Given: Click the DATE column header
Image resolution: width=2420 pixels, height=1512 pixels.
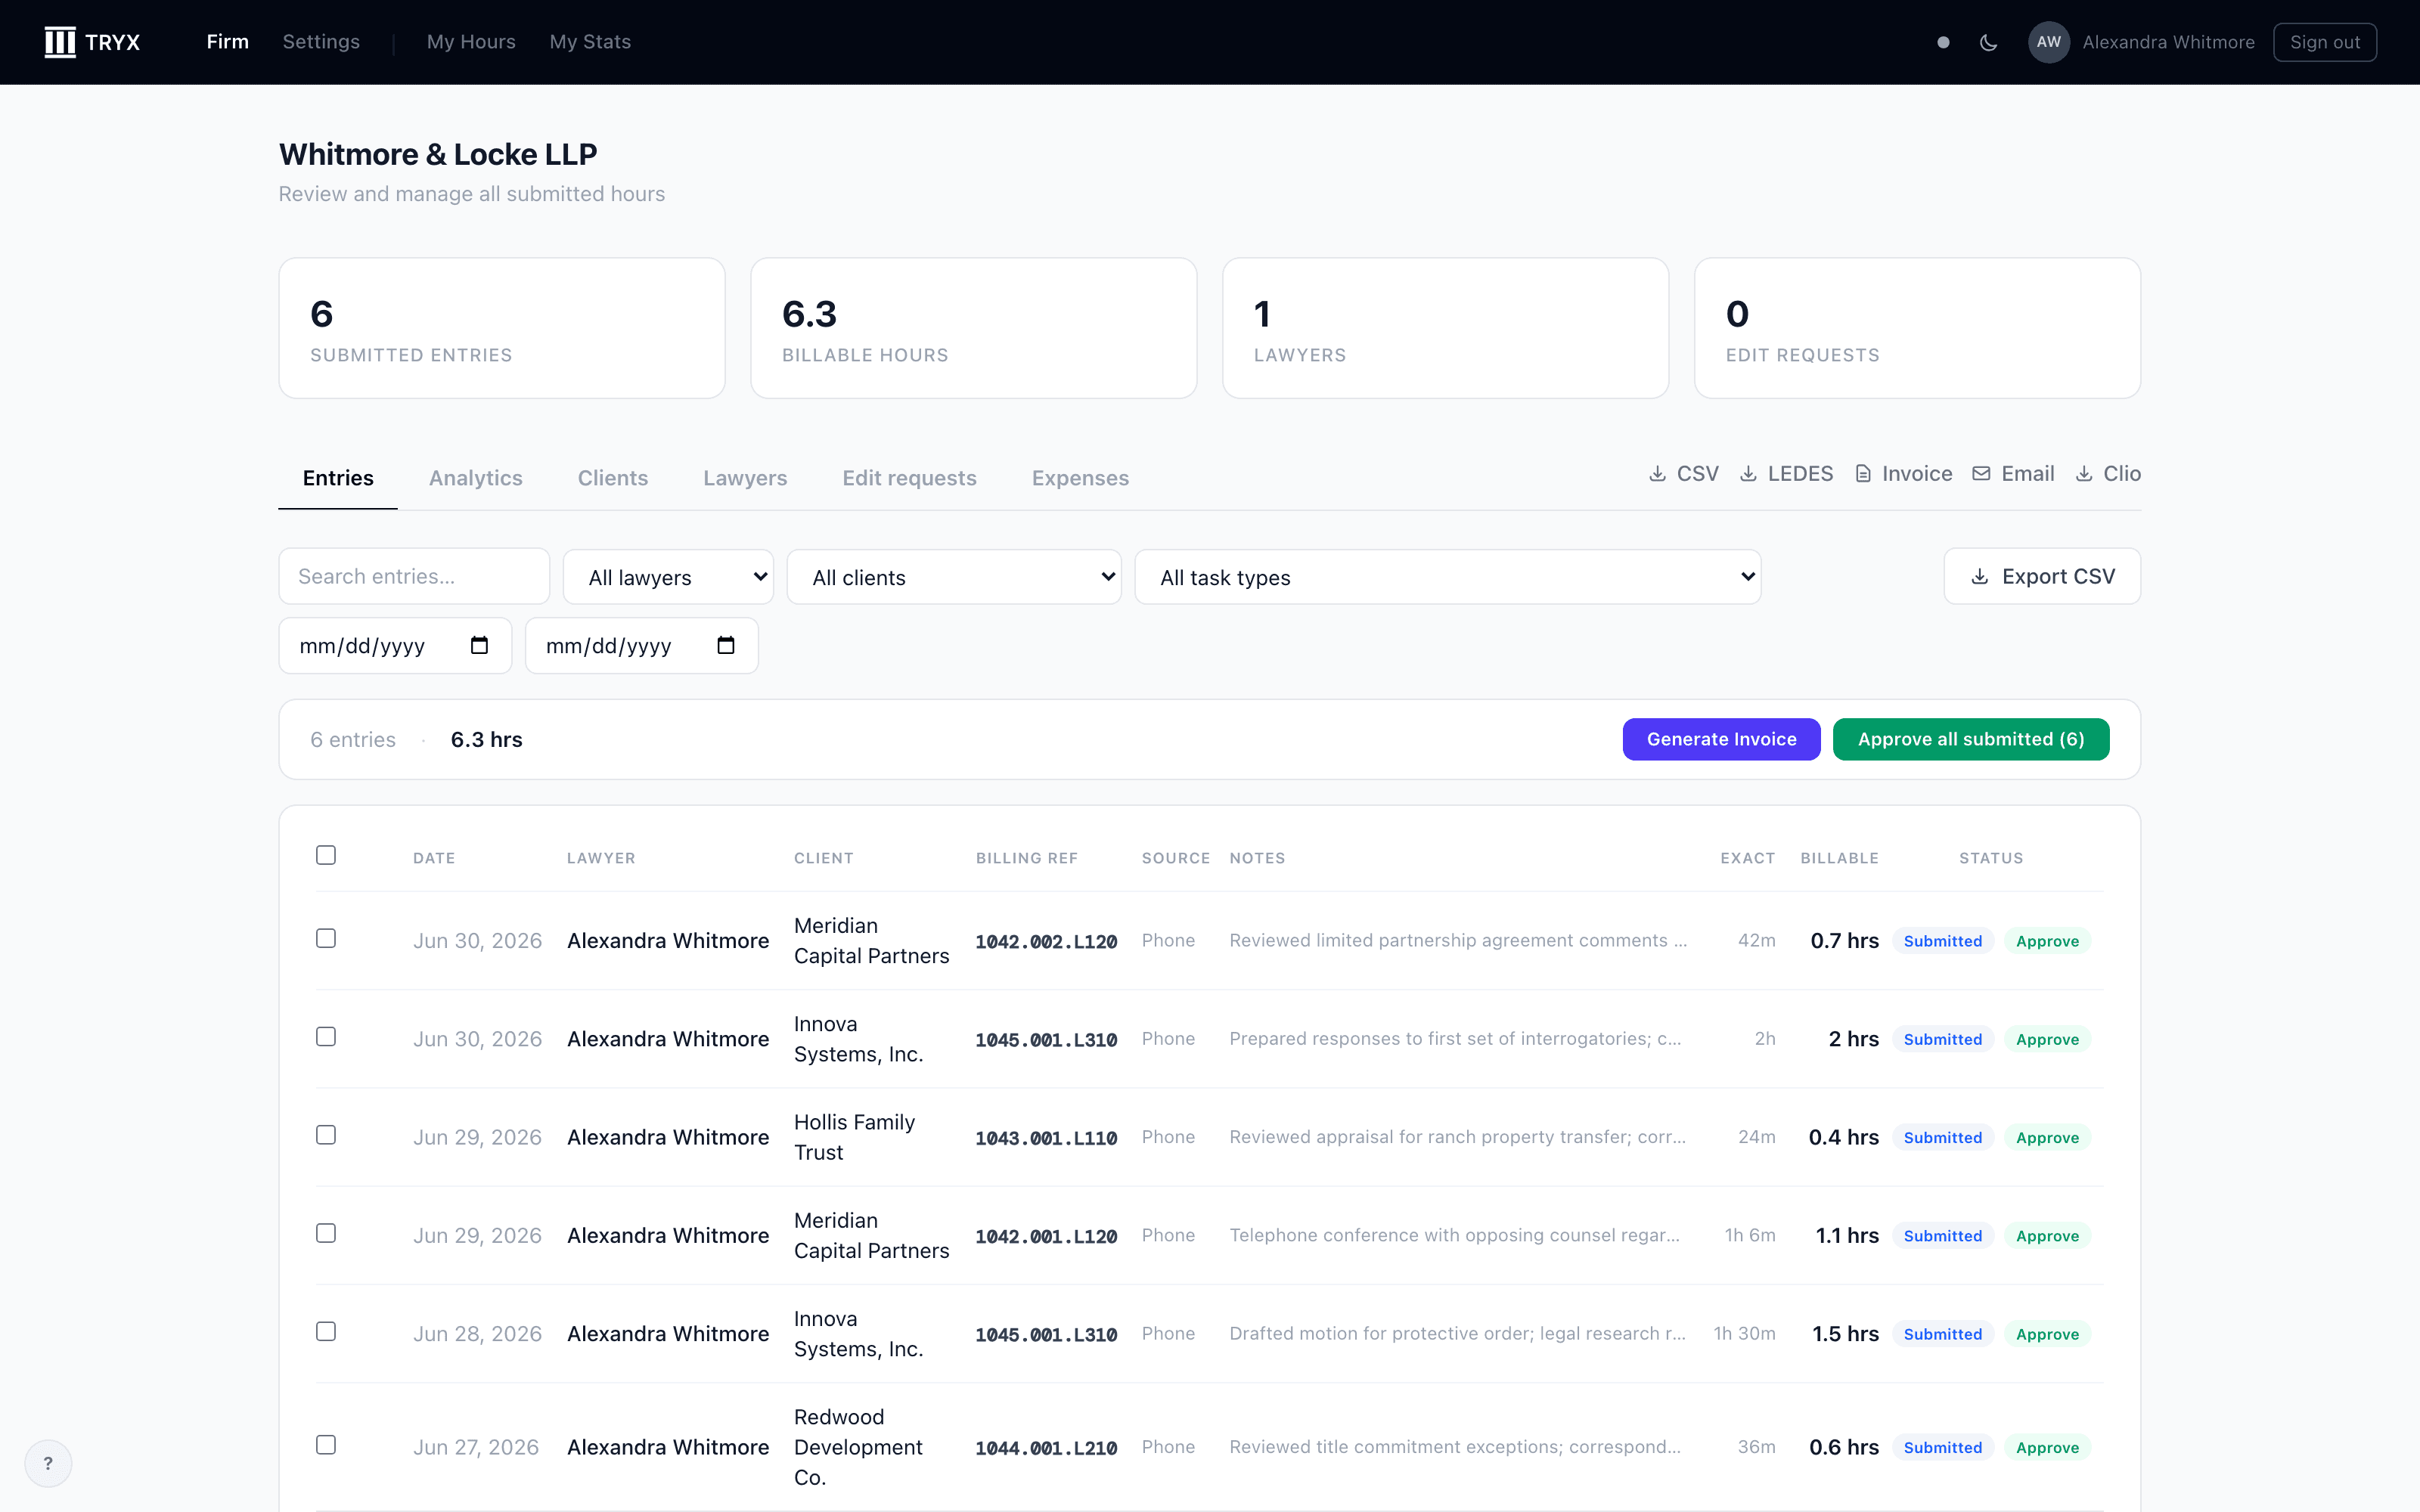Looking at the screenshot, I should [x=434, y=858].
